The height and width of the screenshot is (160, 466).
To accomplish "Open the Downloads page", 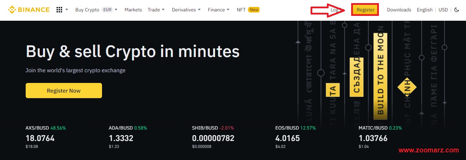I will 399,10.
